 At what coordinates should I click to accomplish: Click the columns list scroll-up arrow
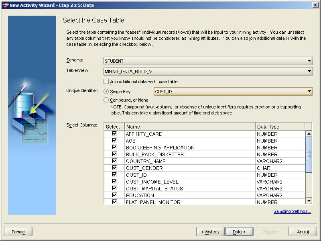(x=309, y=134)
